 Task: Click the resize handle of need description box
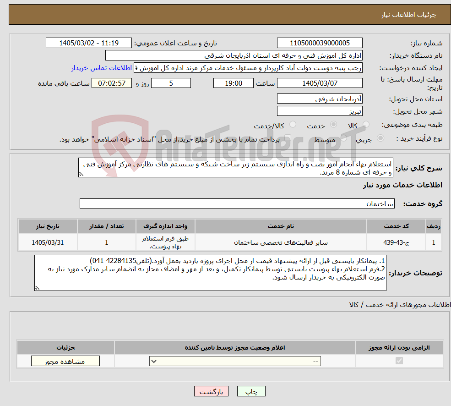(x=81, y=174)
